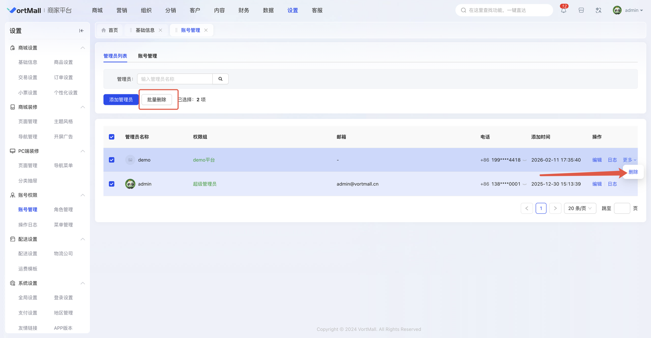Close the 账号管理 tab
Screen dimensions: 651x338
[206, 30]
